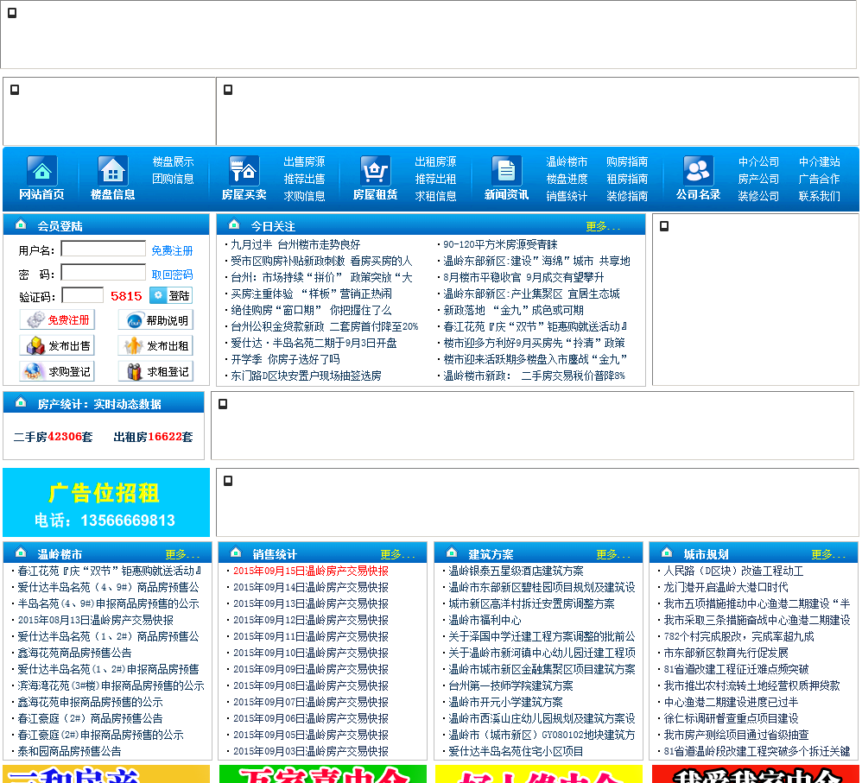Open 购房指南 in navigation
This screenshot has height=783, width=862.
point(627,161)
